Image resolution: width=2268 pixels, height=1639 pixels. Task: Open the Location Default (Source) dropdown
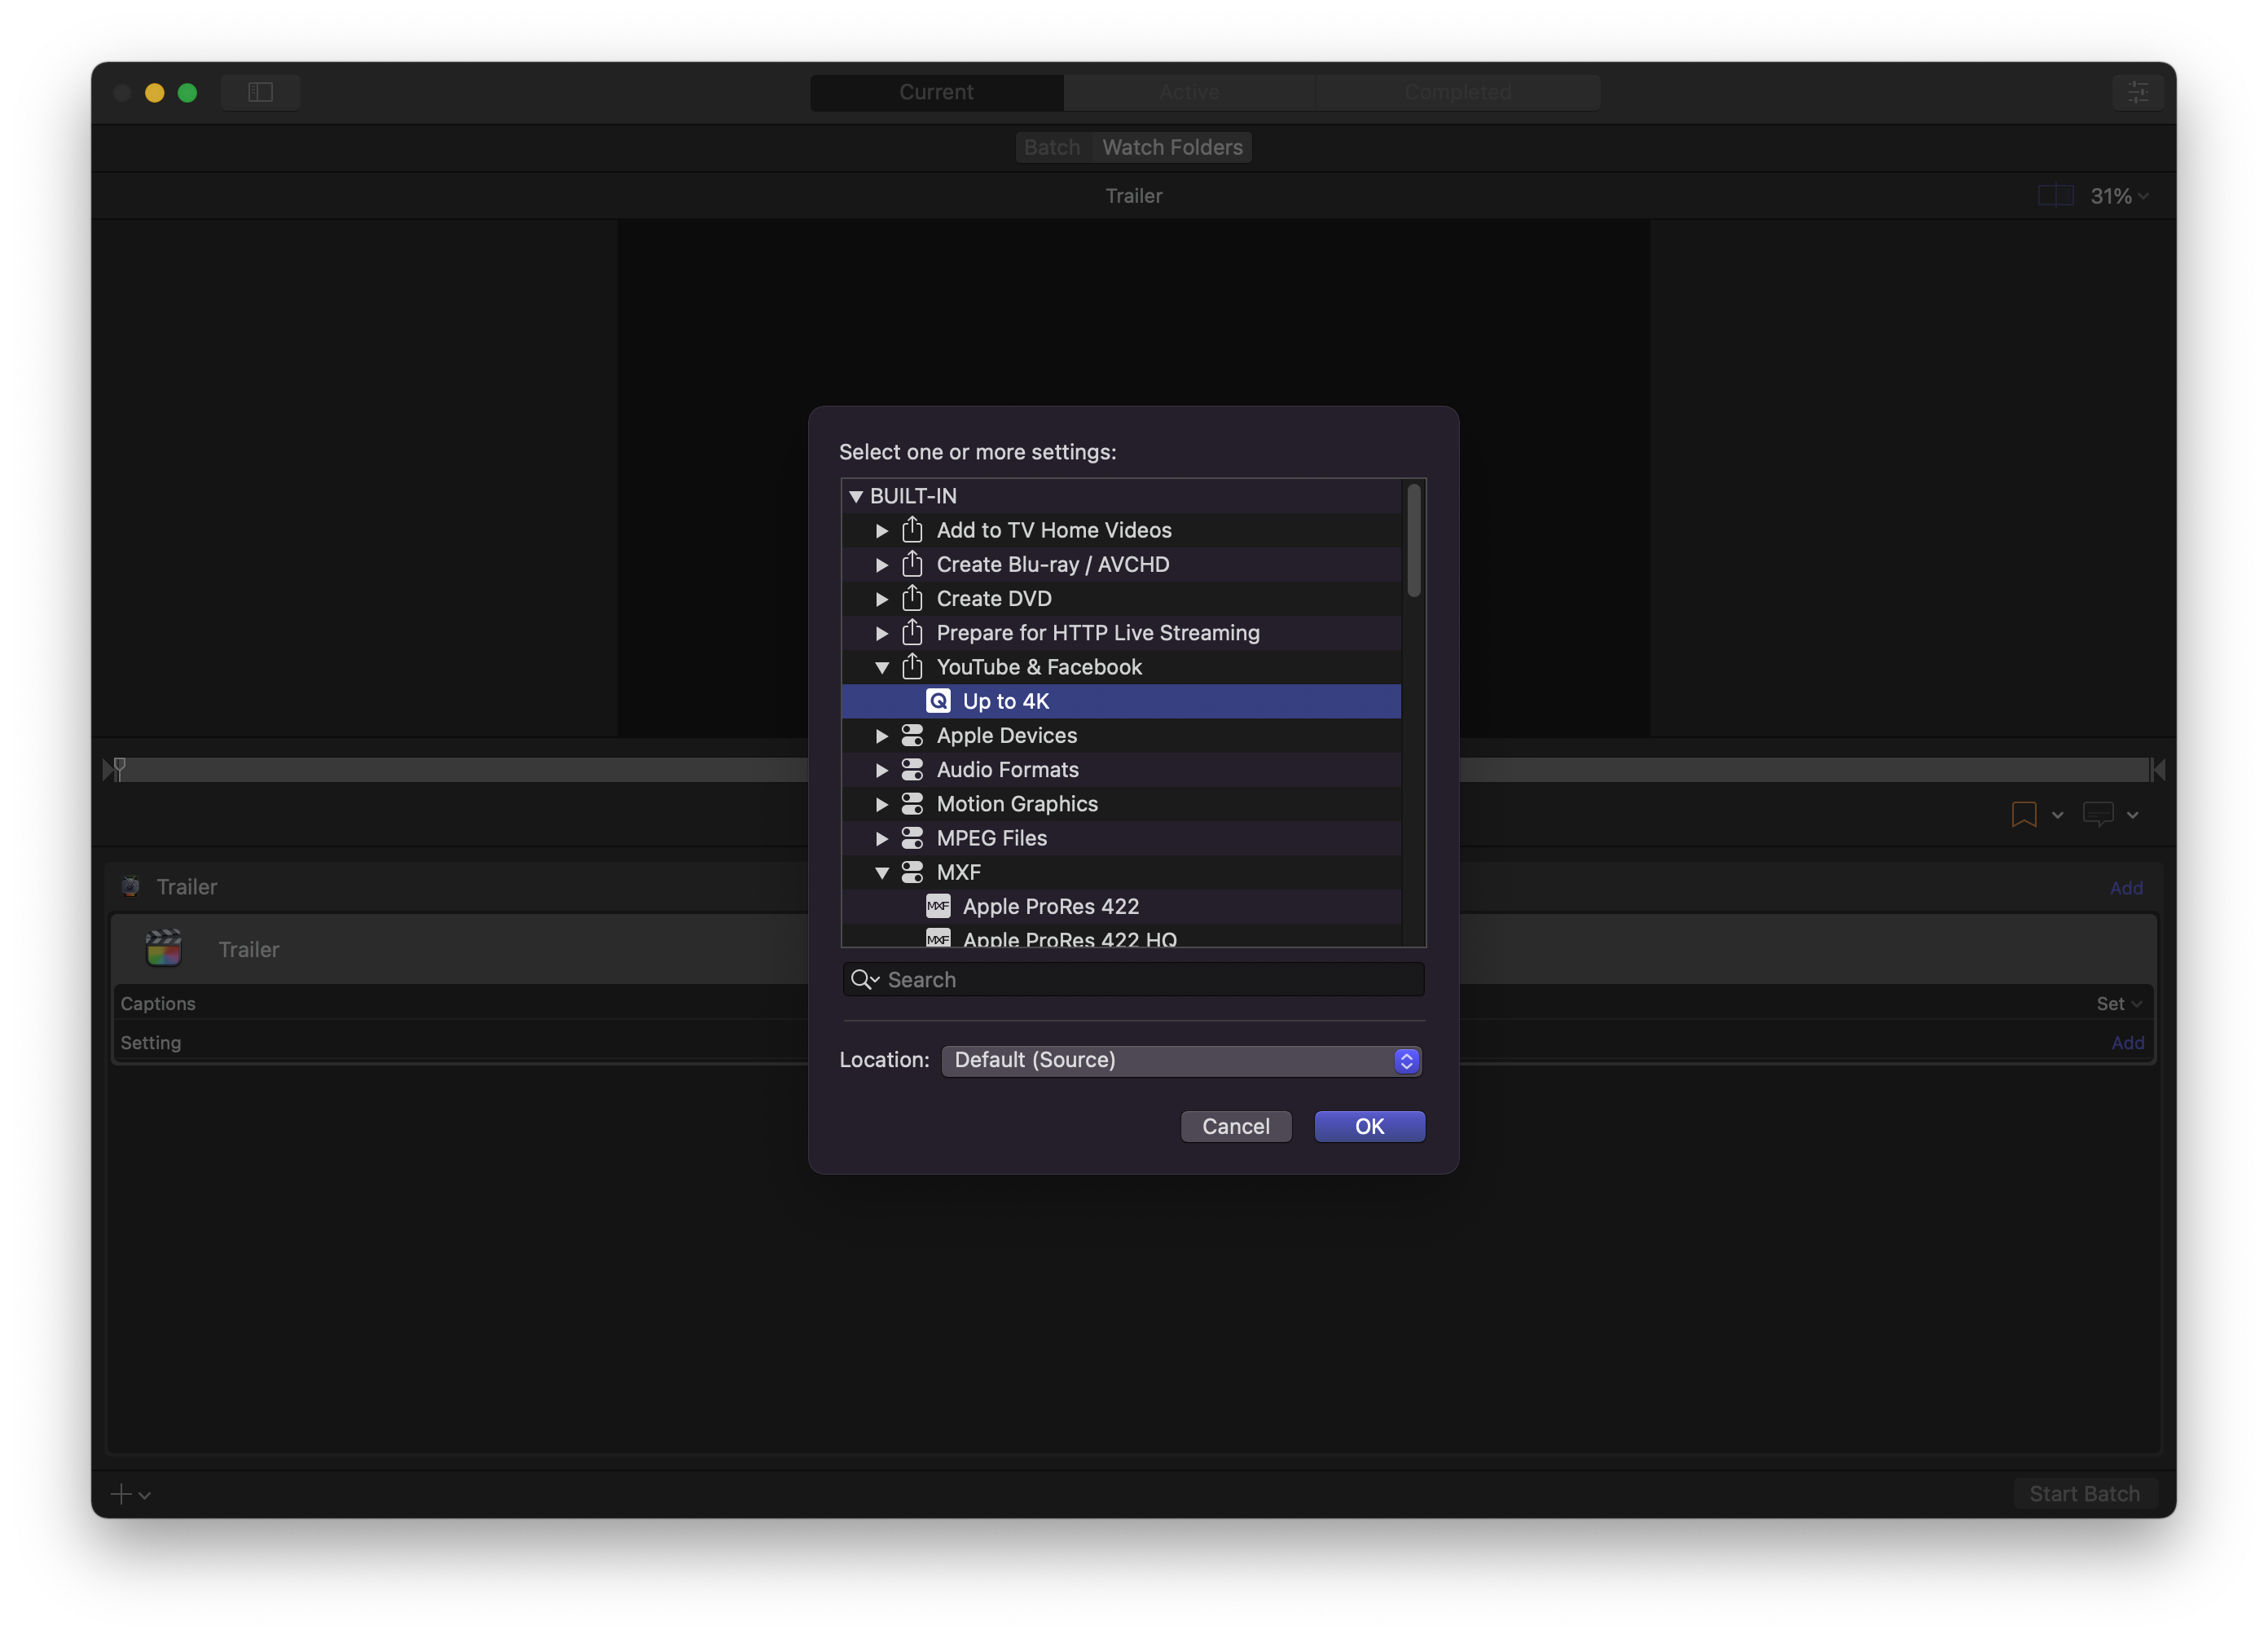tap(1181, 1060)
